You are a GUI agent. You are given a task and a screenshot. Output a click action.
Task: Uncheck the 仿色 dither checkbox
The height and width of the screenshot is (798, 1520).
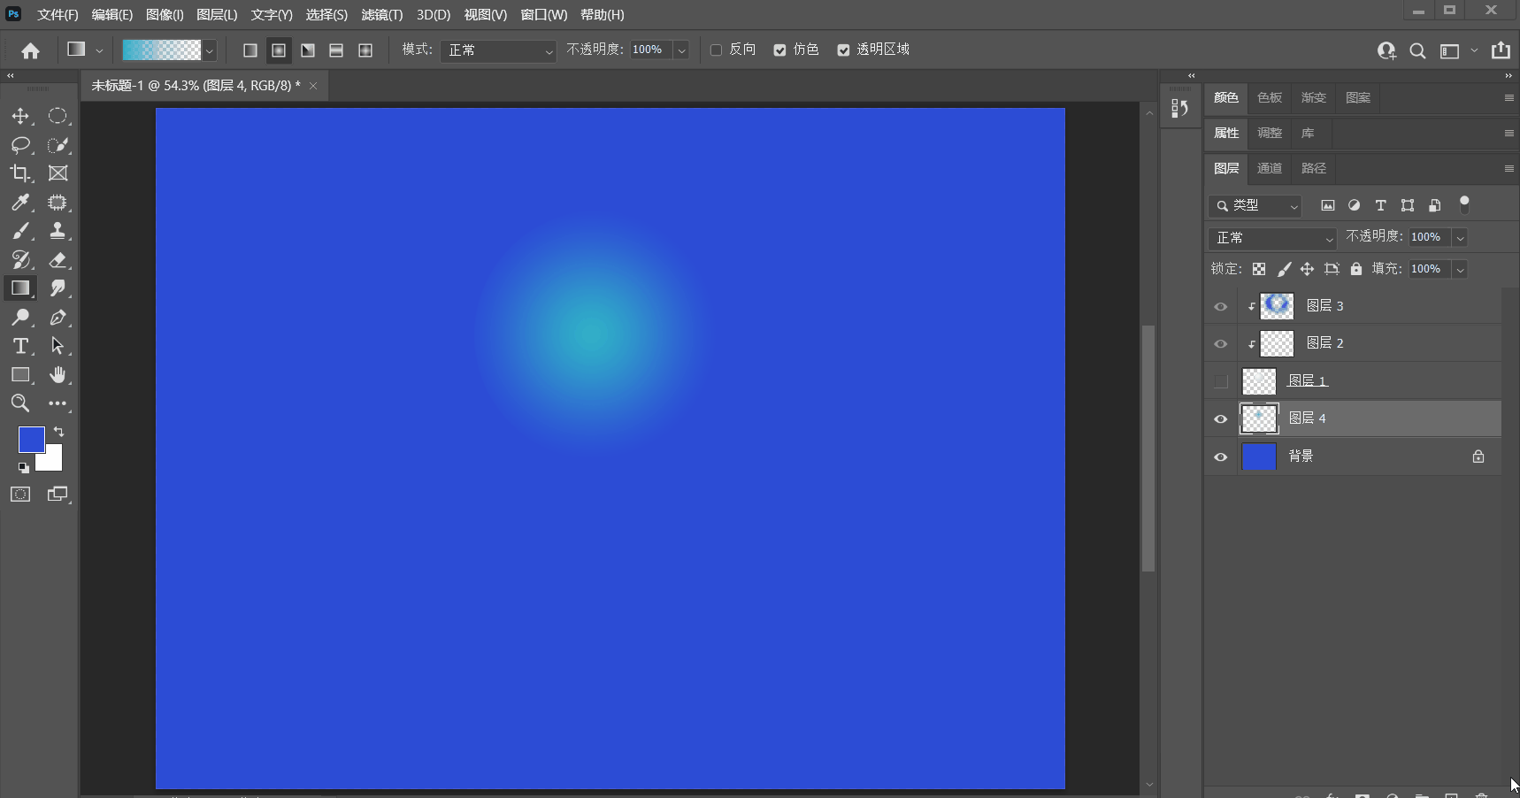pyautogui.click(x=779, y=50)
